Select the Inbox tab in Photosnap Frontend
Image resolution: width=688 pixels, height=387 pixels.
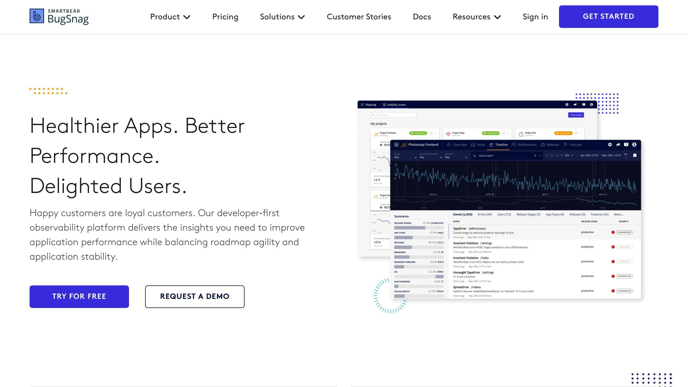pos(481,145)
